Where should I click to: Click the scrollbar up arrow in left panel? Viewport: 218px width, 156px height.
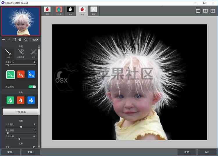coord(39,47)
